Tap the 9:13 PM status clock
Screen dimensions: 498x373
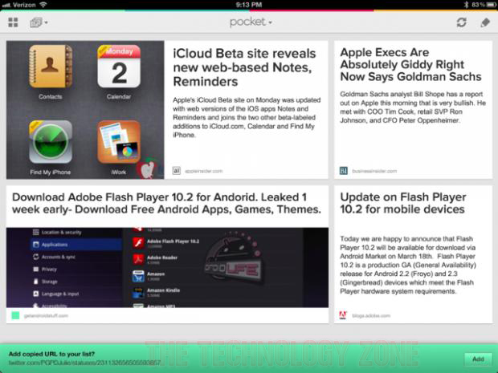(x=249, y=5)
